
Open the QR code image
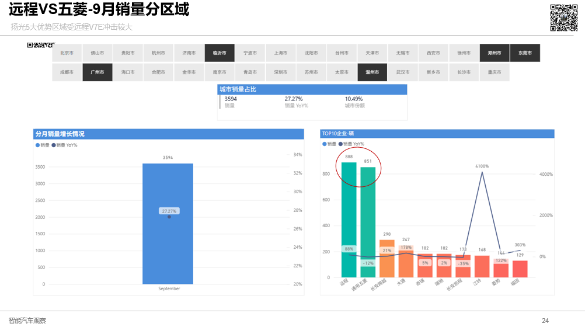tap(564, 18)
